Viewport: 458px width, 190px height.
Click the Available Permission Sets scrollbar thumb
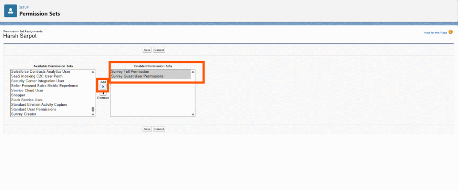(93, 109)
